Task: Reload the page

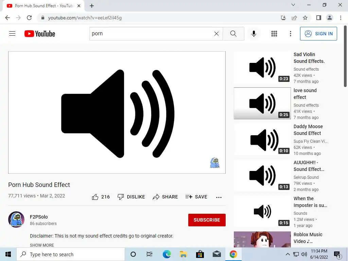Action: click(x=29, y=18)
